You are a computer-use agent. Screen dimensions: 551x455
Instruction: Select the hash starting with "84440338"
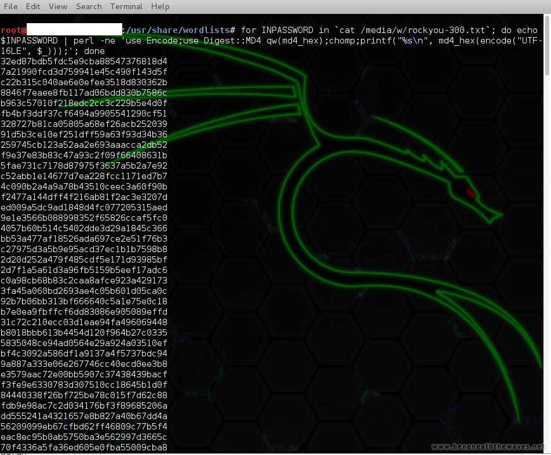pos(84,395)
